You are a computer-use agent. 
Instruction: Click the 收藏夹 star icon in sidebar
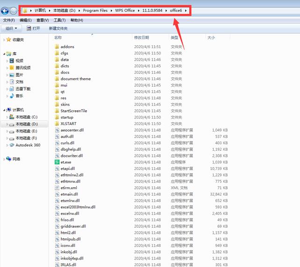coord(9,40)
